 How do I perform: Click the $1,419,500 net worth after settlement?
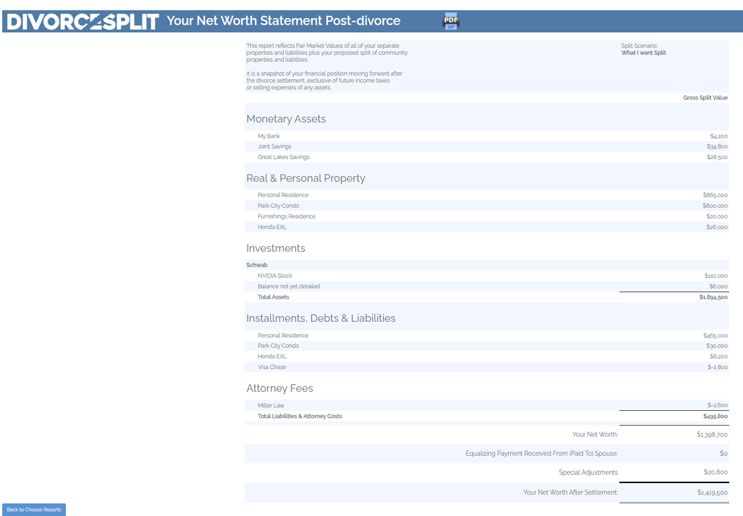click(x=712, y=493)
